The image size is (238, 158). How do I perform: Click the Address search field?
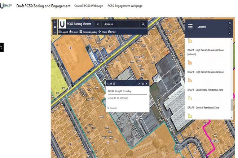[x=120, y=24]
